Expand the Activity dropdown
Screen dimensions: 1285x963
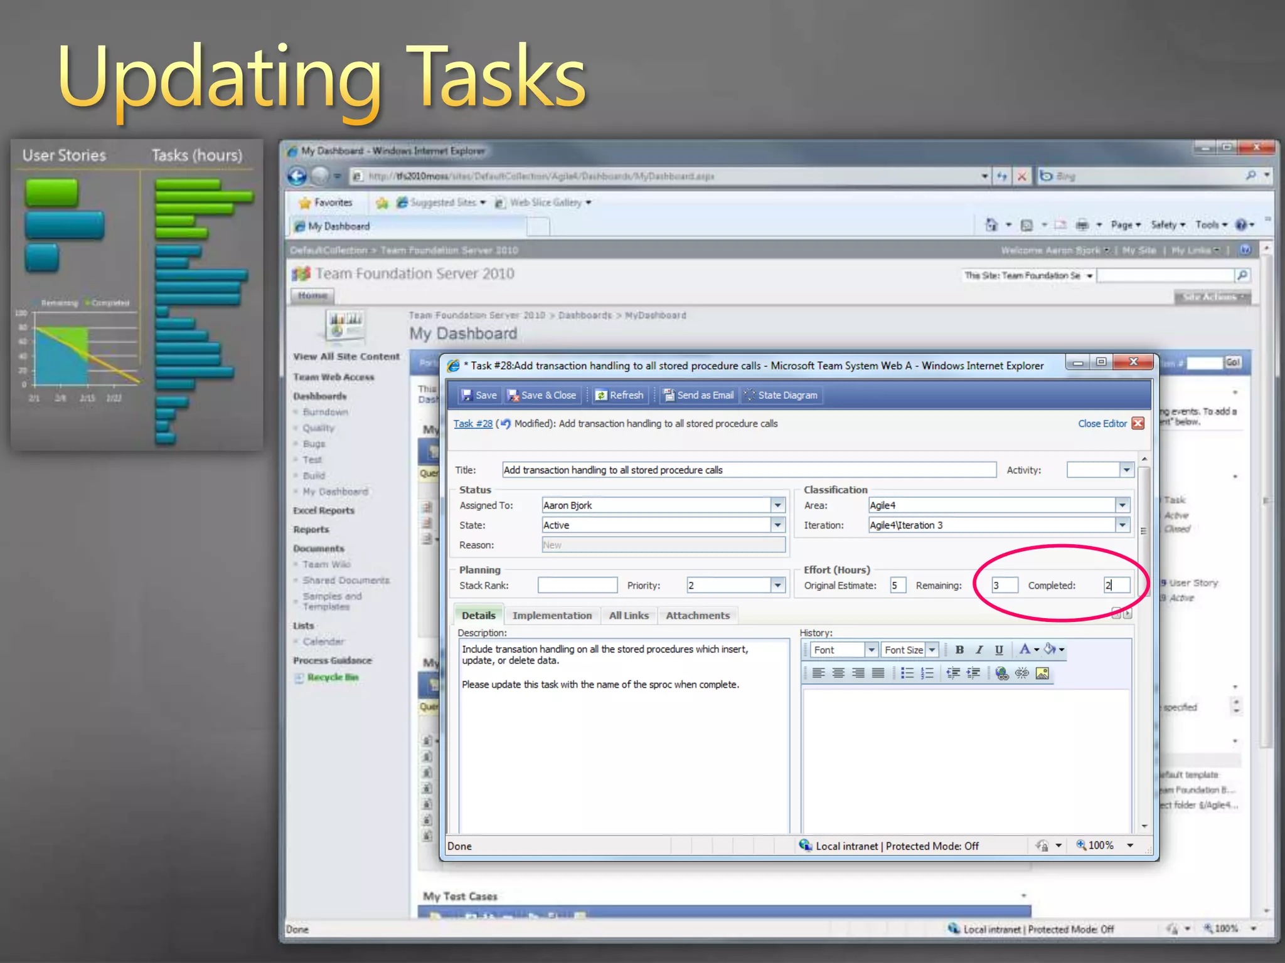1126,470
